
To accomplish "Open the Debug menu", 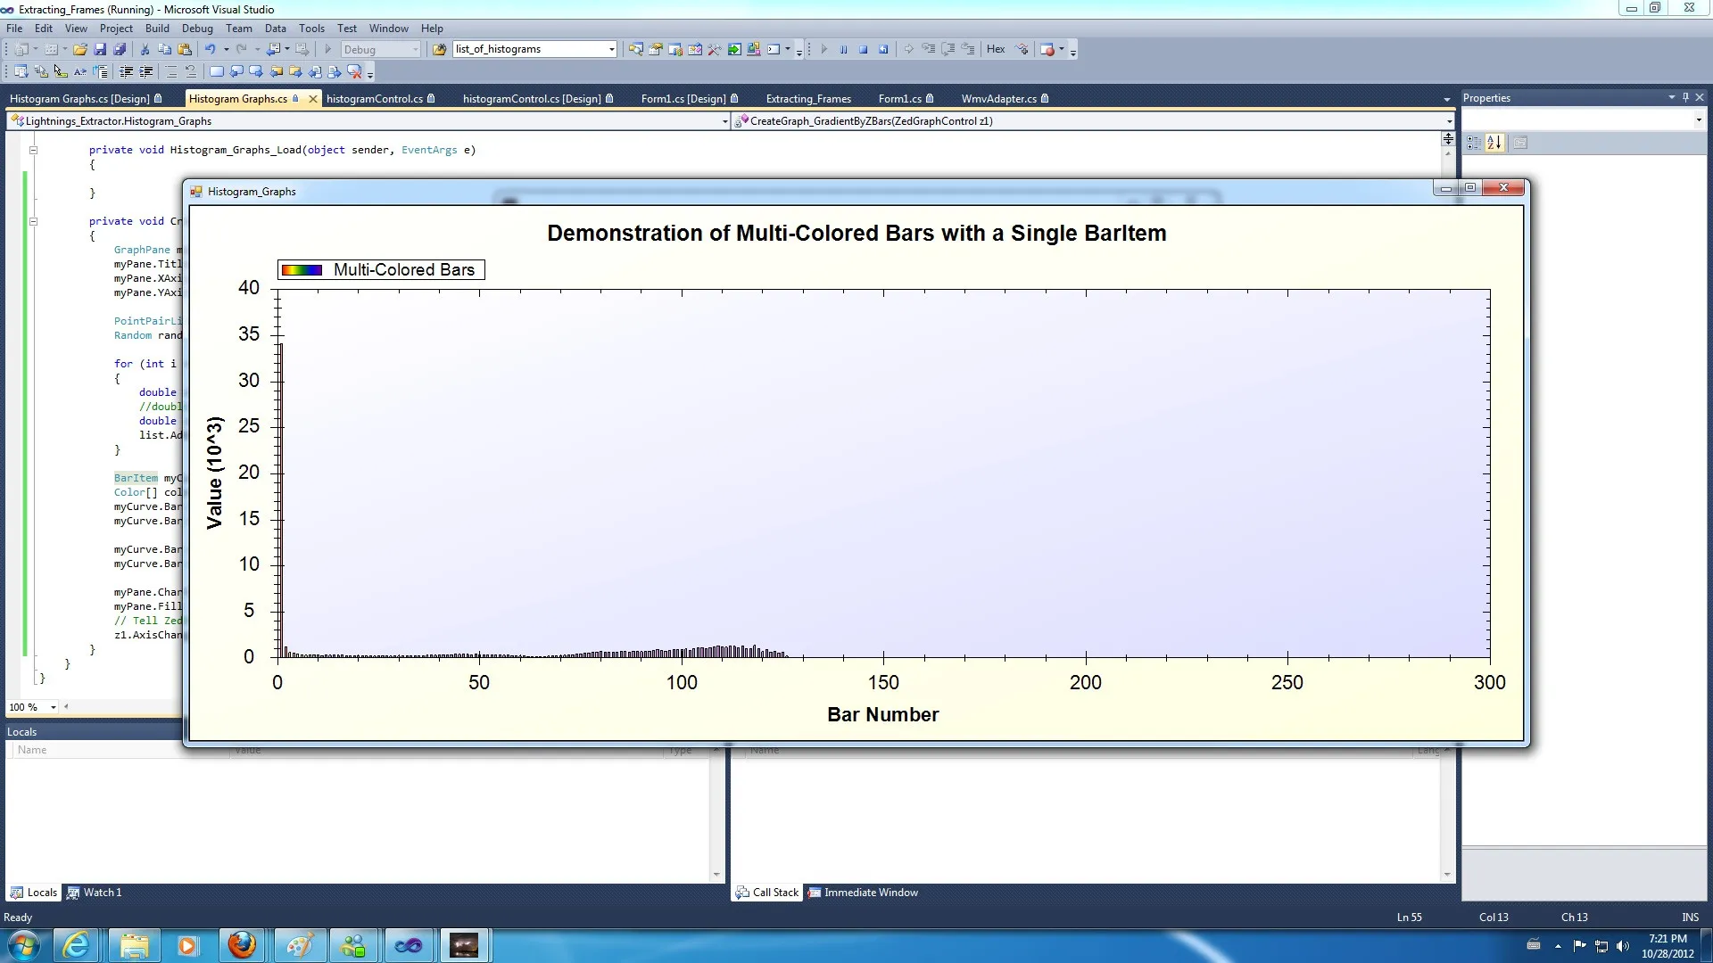I will pos(197,29).
